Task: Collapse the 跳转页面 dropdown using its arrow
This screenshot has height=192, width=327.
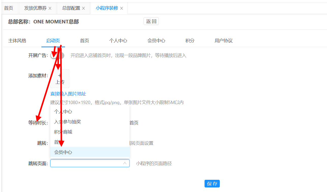Action: point(125,163)
